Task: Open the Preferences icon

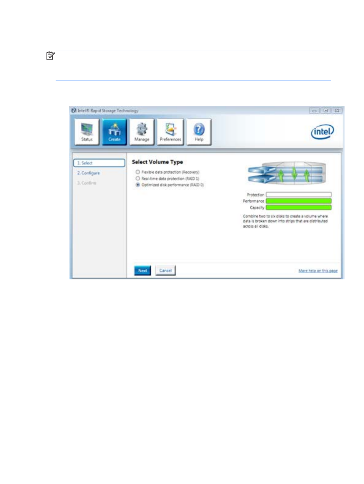Action: point(170,132)
